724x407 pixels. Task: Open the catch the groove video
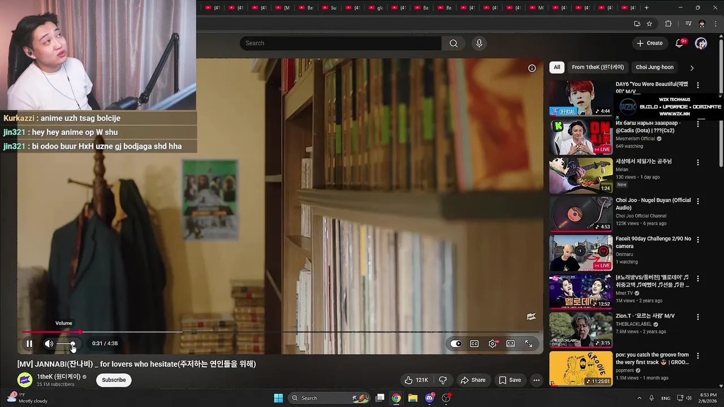pos(581,369)
